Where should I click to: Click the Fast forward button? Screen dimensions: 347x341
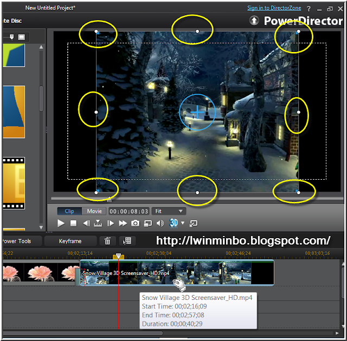click(123, 224)
